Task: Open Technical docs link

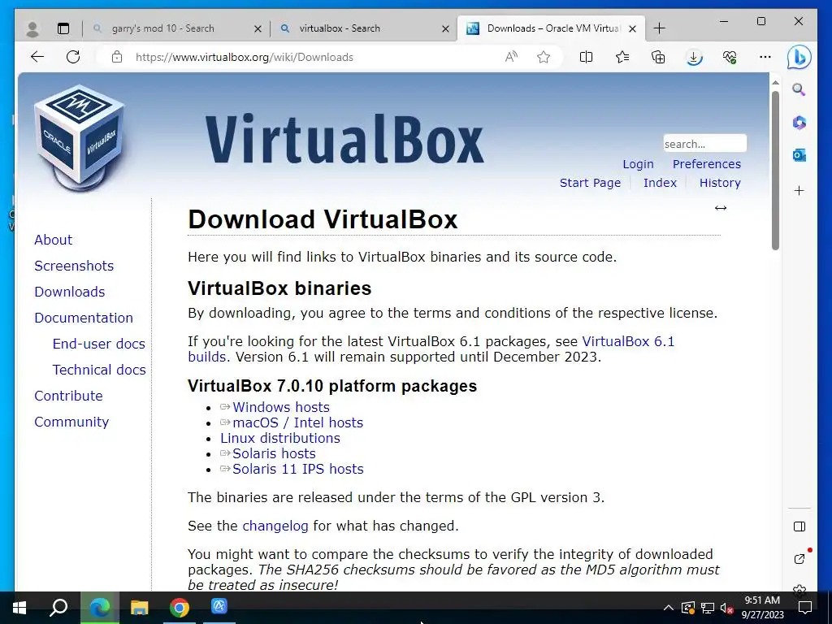Action: (98, 370)
